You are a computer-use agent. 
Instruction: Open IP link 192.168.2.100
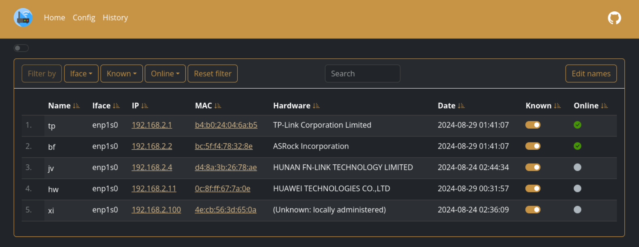click(156, 210)
